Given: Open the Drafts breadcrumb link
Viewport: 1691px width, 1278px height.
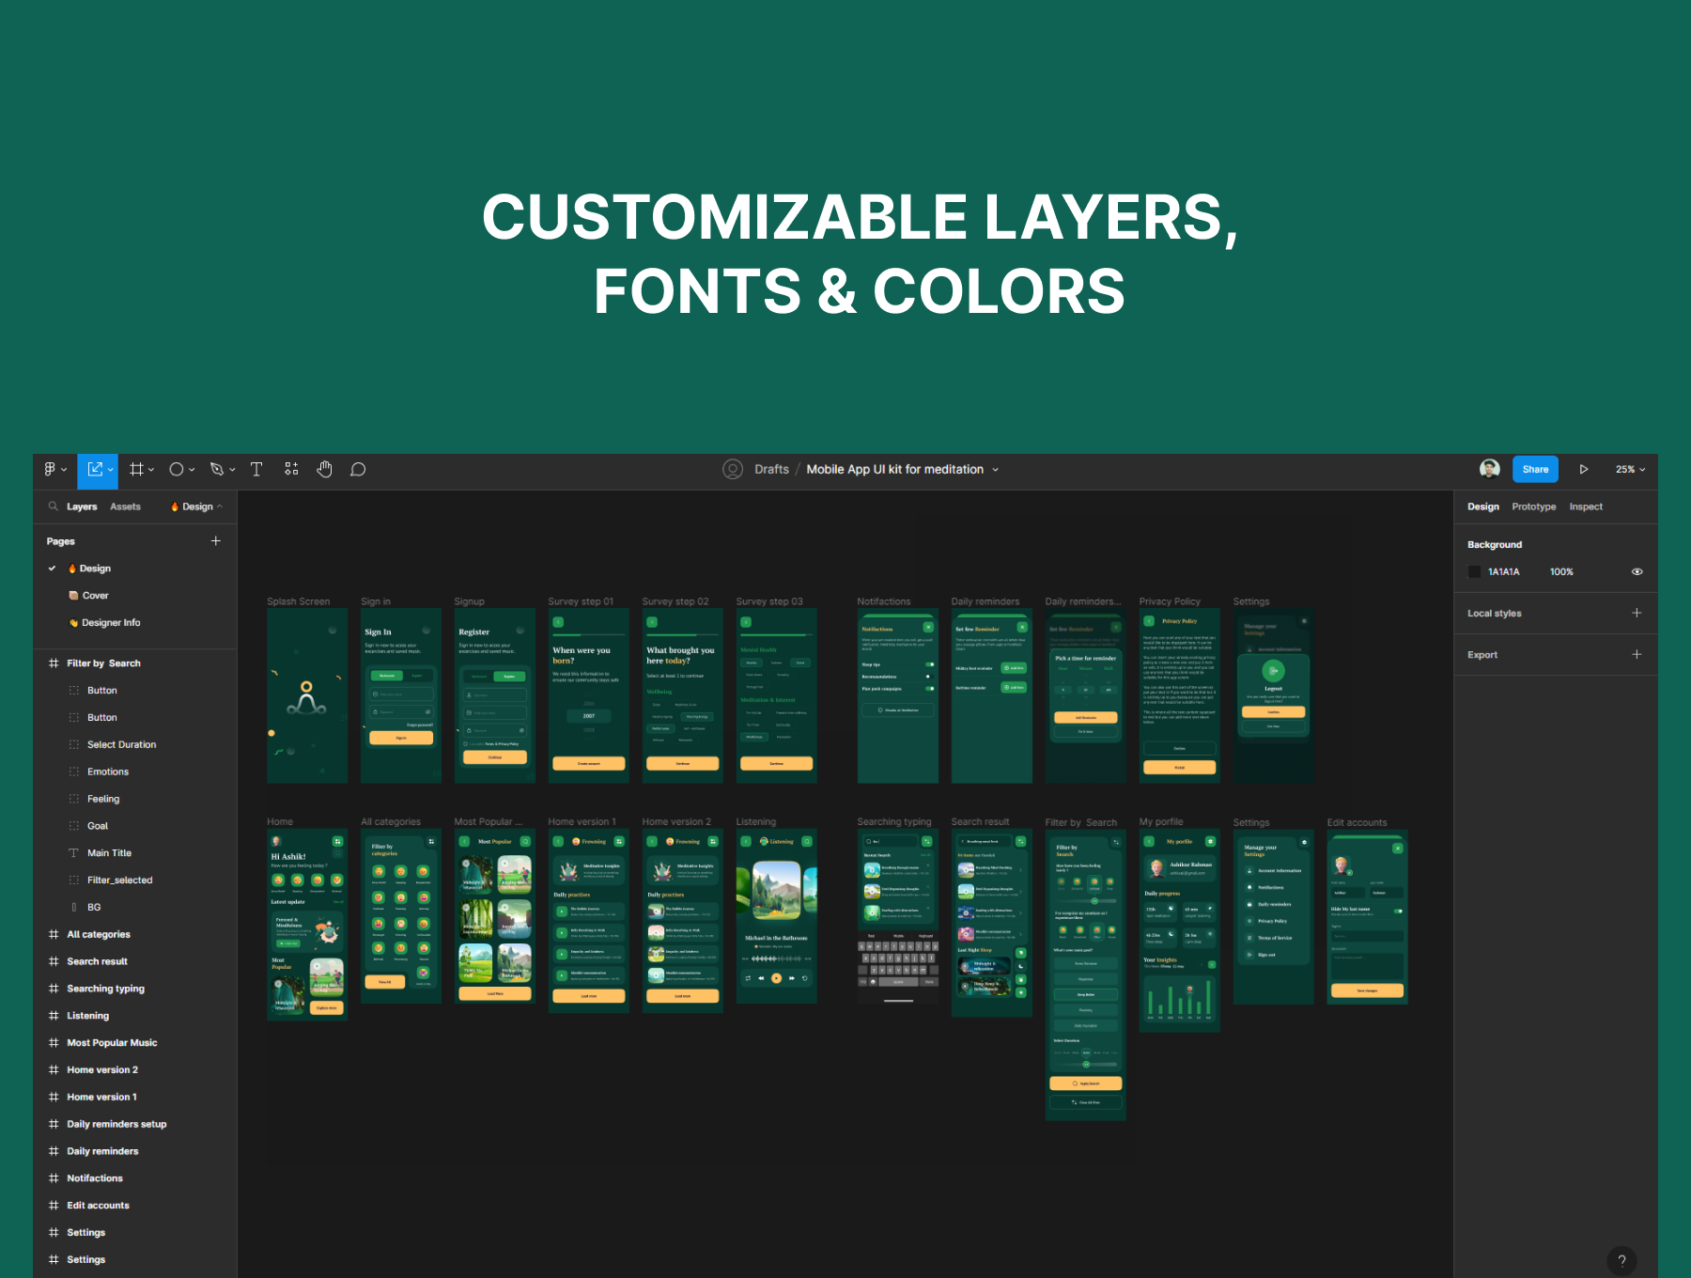Looking at the screenshot, I should (x=771, y=470).
